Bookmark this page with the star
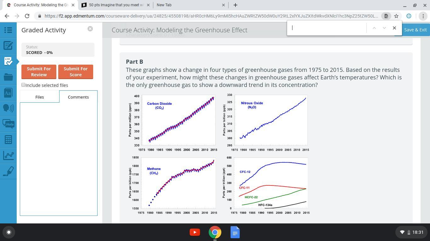 tap(396, 16)
